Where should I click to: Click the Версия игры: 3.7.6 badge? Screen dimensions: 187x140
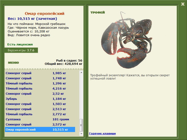pyautogui.click(x=21, y=50)
